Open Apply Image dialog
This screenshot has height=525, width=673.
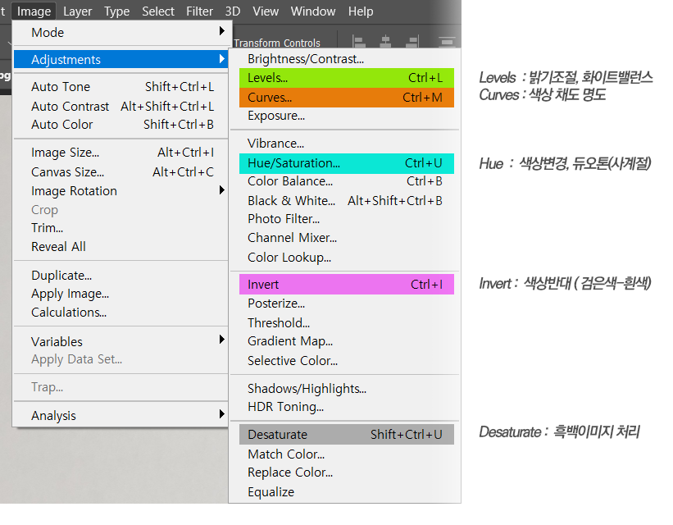(121, 294)
